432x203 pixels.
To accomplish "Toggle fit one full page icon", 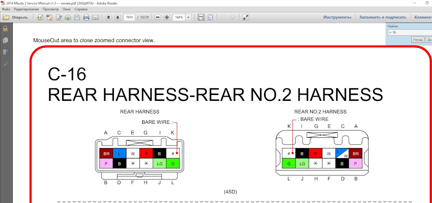I will (211, 18).
